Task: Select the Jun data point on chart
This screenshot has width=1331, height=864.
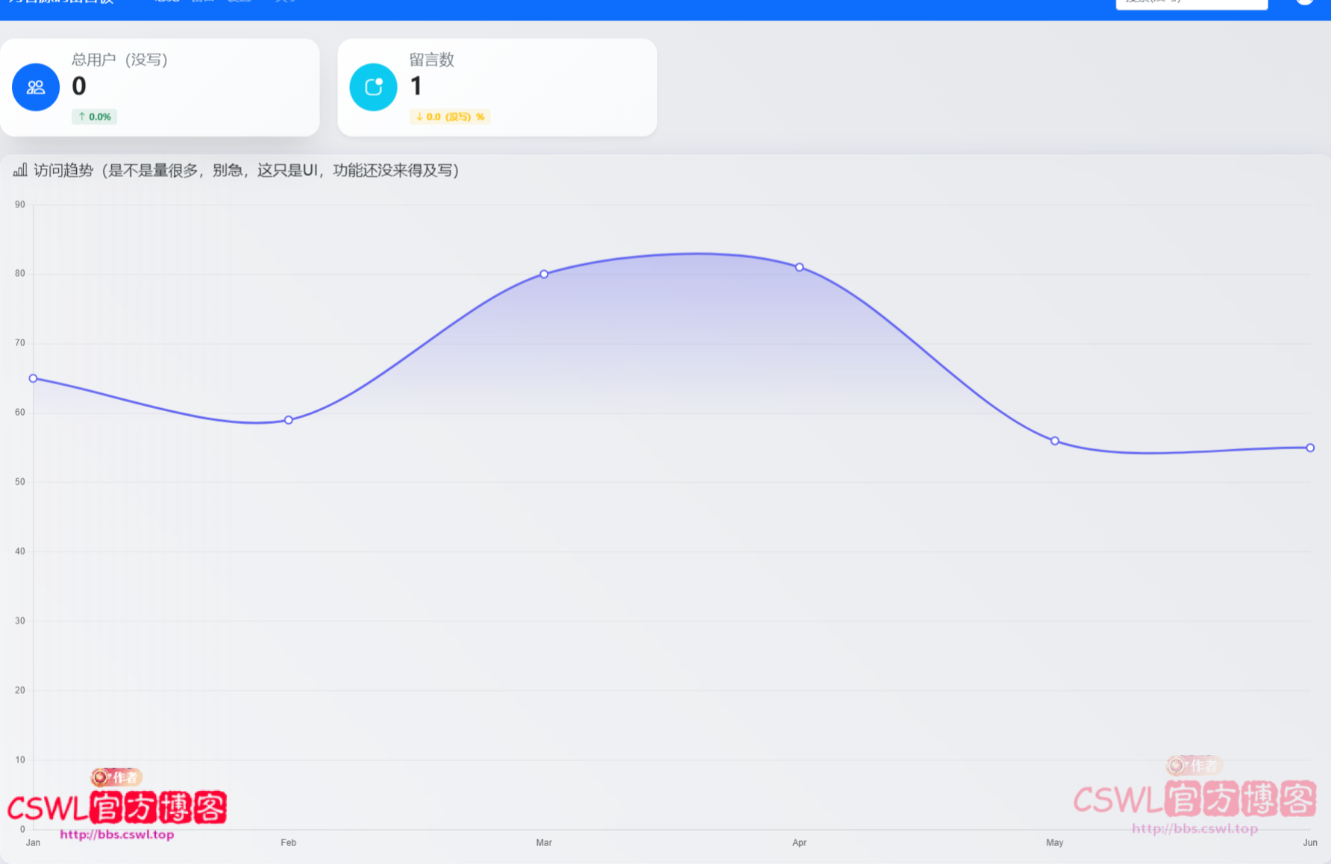Action: tap(1310, 448)
